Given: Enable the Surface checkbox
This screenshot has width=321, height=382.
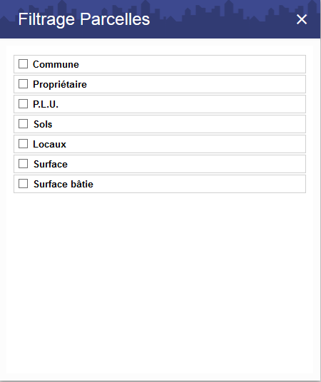Looking at the screenshot, I should 23,164.
